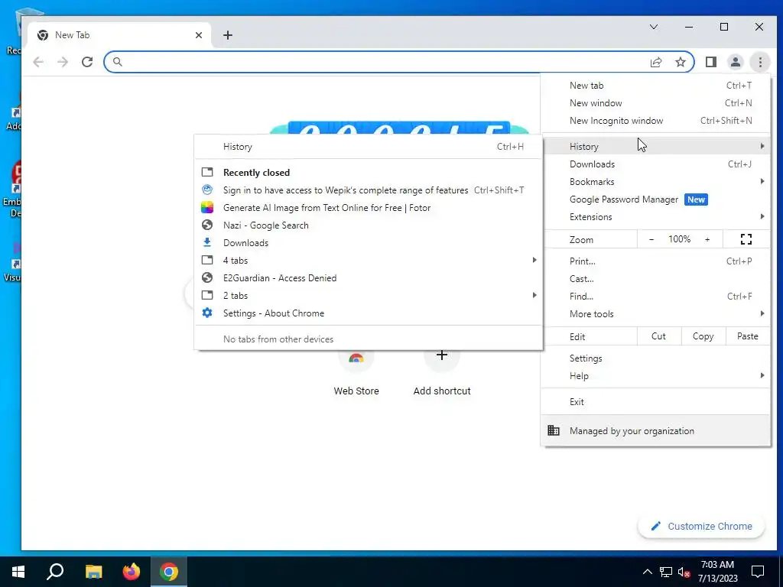Viewport: 783px width, 587px height.
Task: Open the Windows Start menu
Action: click(x=18, y=572)
